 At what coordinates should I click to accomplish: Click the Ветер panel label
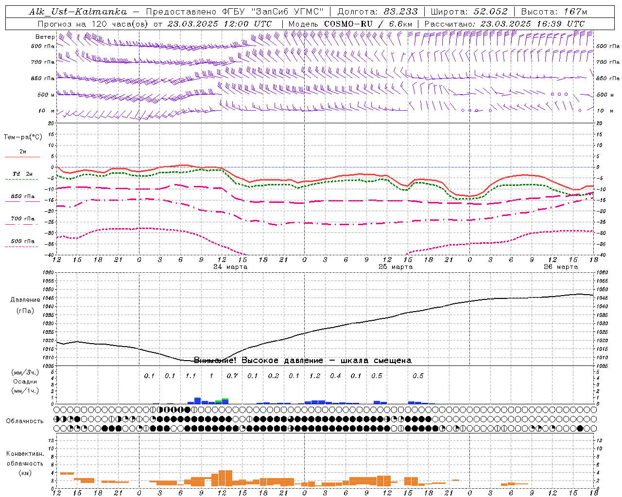coord(45,37)
